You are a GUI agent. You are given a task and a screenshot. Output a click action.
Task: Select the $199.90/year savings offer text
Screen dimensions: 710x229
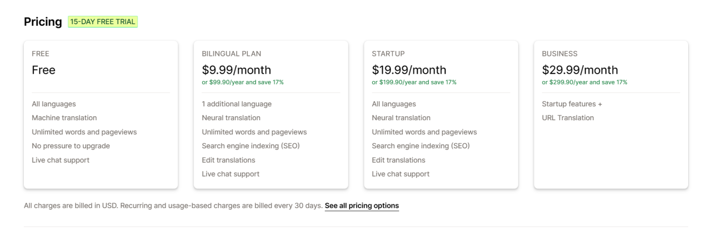(x=414, y=82)
